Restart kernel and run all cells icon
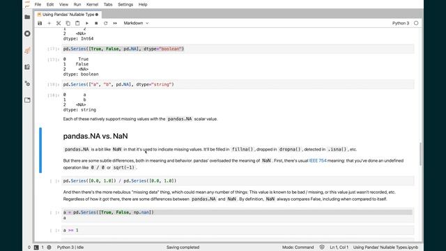446x251 pixels. click(x=115, y=23)
